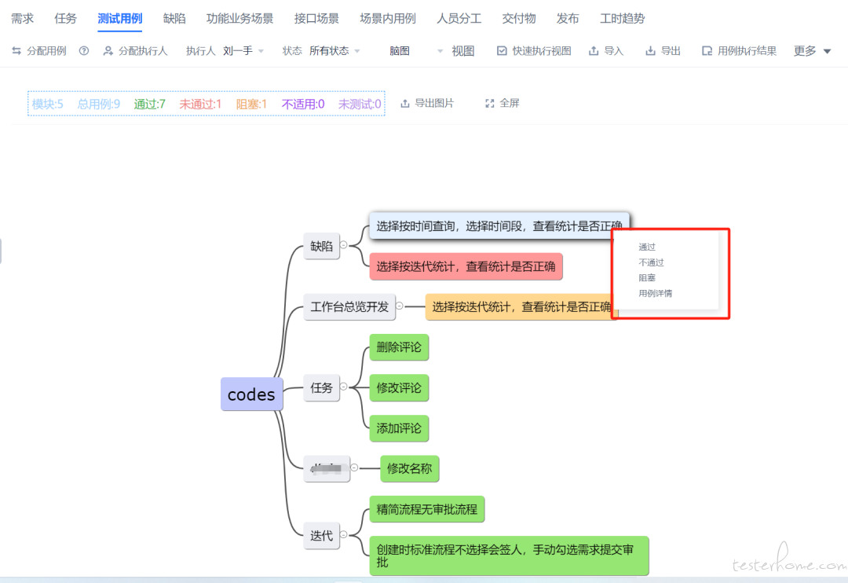
Task: Open the 发布 tab
Action: click(568, 18)
